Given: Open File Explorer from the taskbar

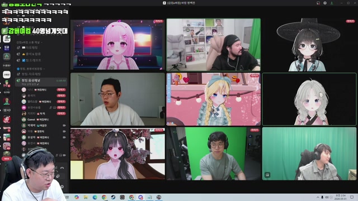Looking at the screenshot, I should (86, 197).
